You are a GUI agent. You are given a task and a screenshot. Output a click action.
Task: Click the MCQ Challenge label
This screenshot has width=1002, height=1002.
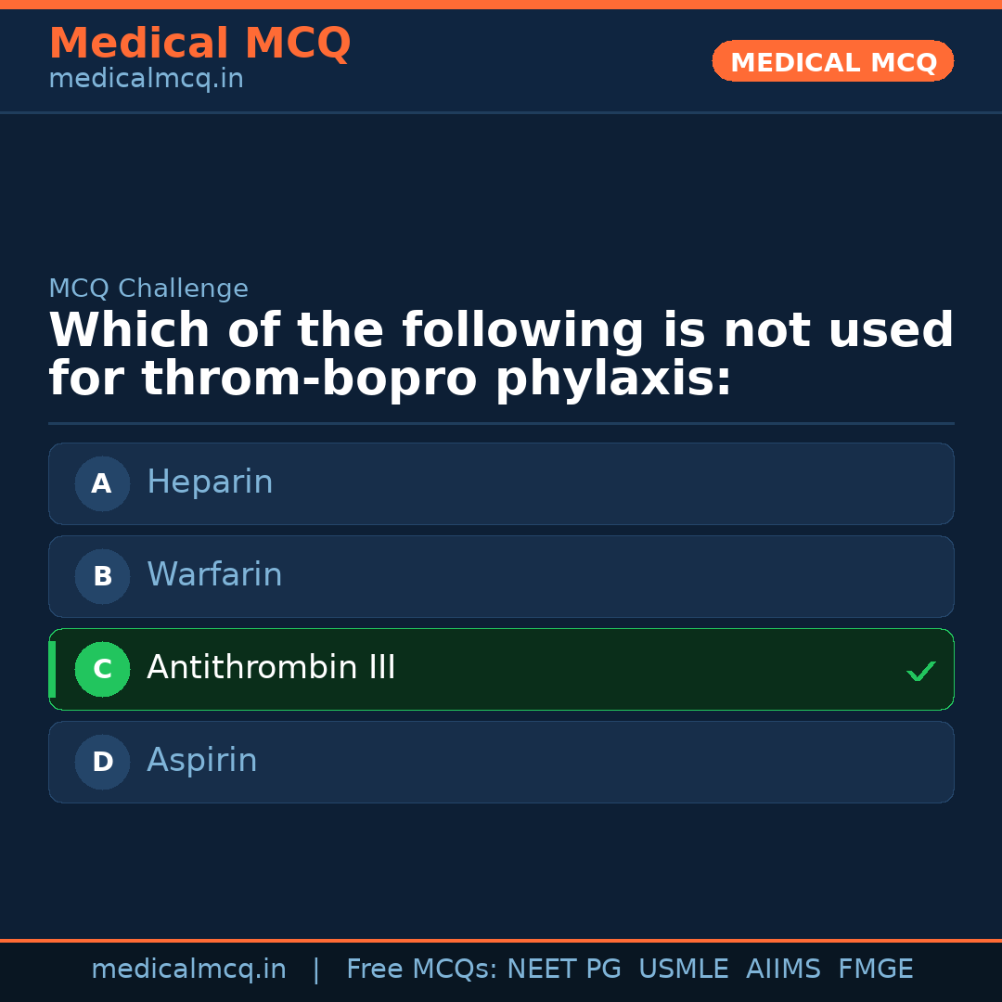(148, 289)
